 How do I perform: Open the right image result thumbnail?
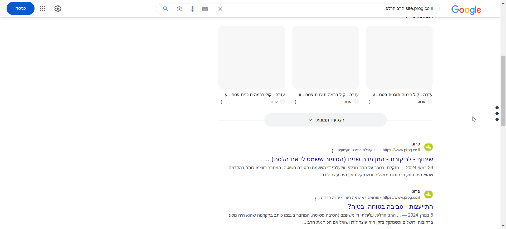(x=399, y=57)
